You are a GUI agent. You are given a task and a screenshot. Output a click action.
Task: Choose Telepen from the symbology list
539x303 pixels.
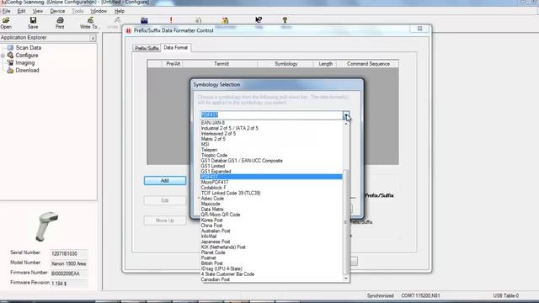271,150
